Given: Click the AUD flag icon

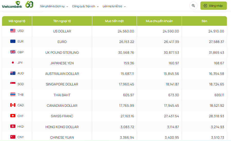Looking at the screenshot, I should (x=13, y=73).
